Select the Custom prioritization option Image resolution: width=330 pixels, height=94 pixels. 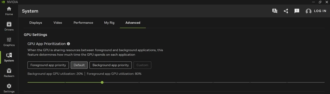pos(142,65)
